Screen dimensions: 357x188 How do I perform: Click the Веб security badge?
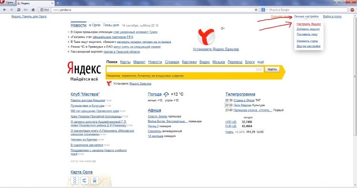coord(44,10)
